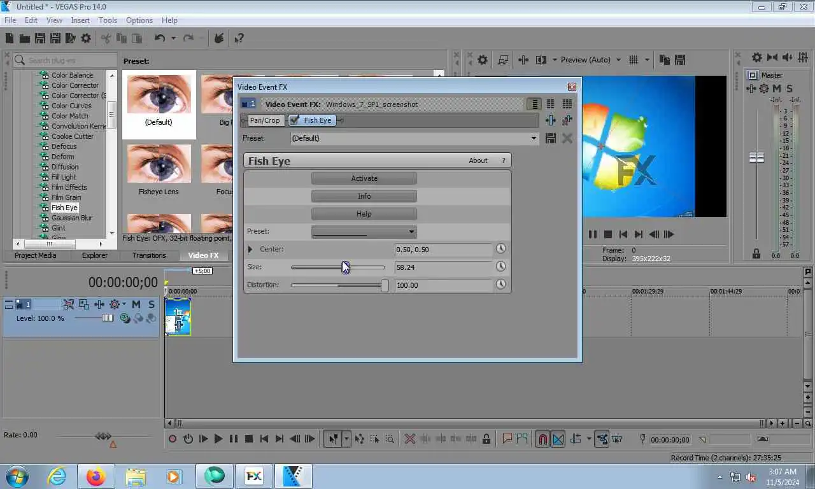Open Fish Eye plug-in Preset combo box
815x489 pixels.
pos(364,232)
